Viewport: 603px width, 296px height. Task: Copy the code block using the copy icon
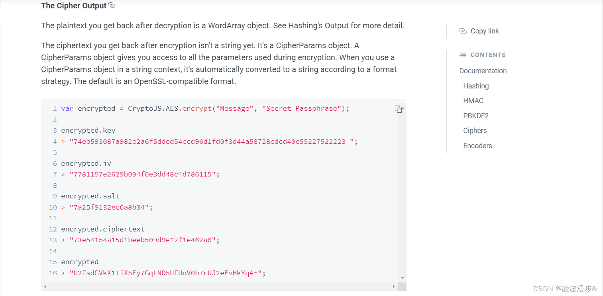[x=399, y=109]
